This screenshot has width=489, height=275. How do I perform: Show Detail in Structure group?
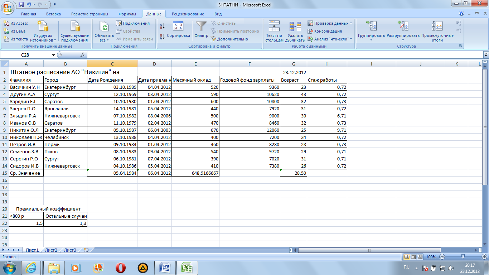(459, 23)
